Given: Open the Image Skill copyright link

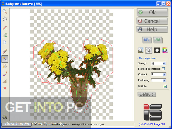Looking at the screenshot, I should [152, 124].
